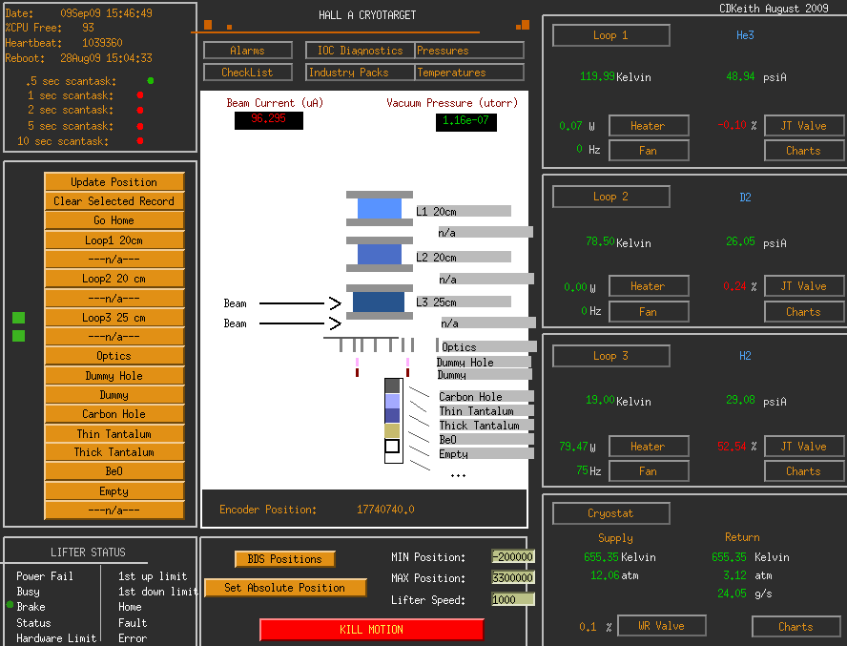Click the Vacuum Pressure readout
The height and width of the screenshot is (646, 847).
coord(466,121)
